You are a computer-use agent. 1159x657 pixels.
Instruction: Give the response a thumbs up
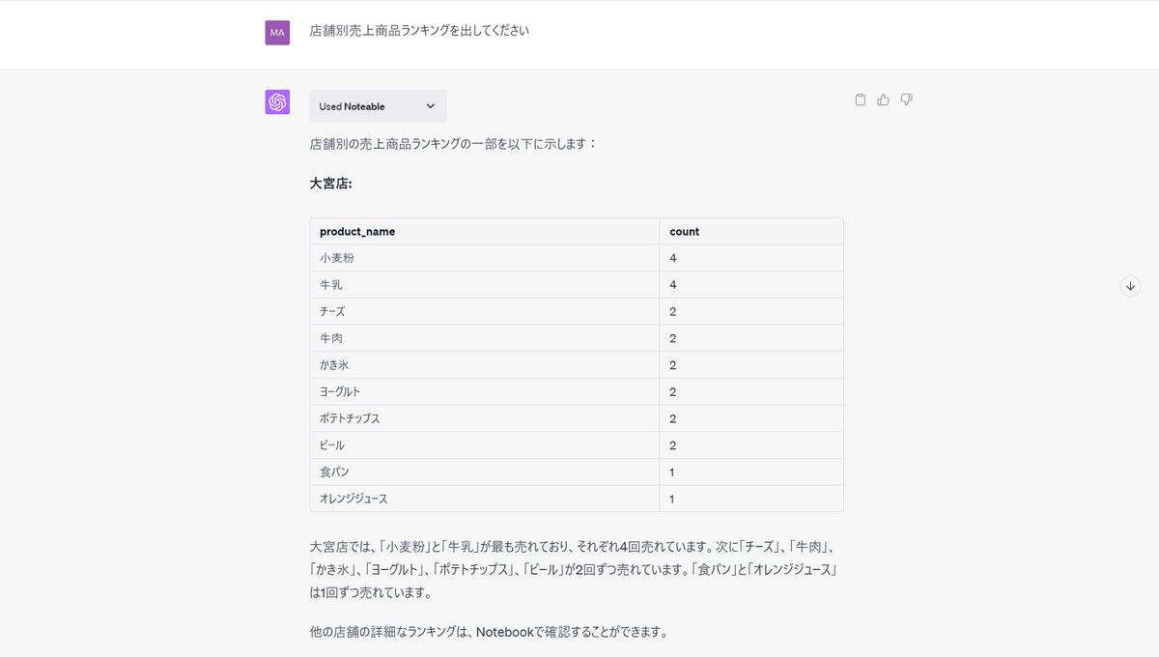(x=883, y=100)
